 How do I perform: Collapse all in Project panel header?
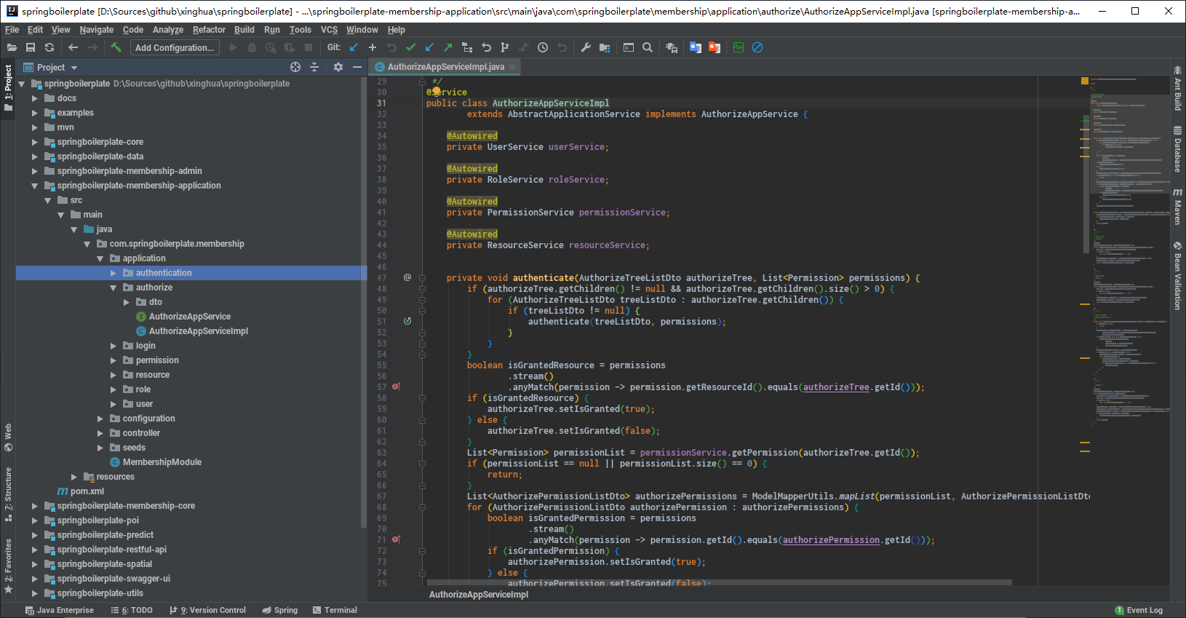click(x=314, y=67)
